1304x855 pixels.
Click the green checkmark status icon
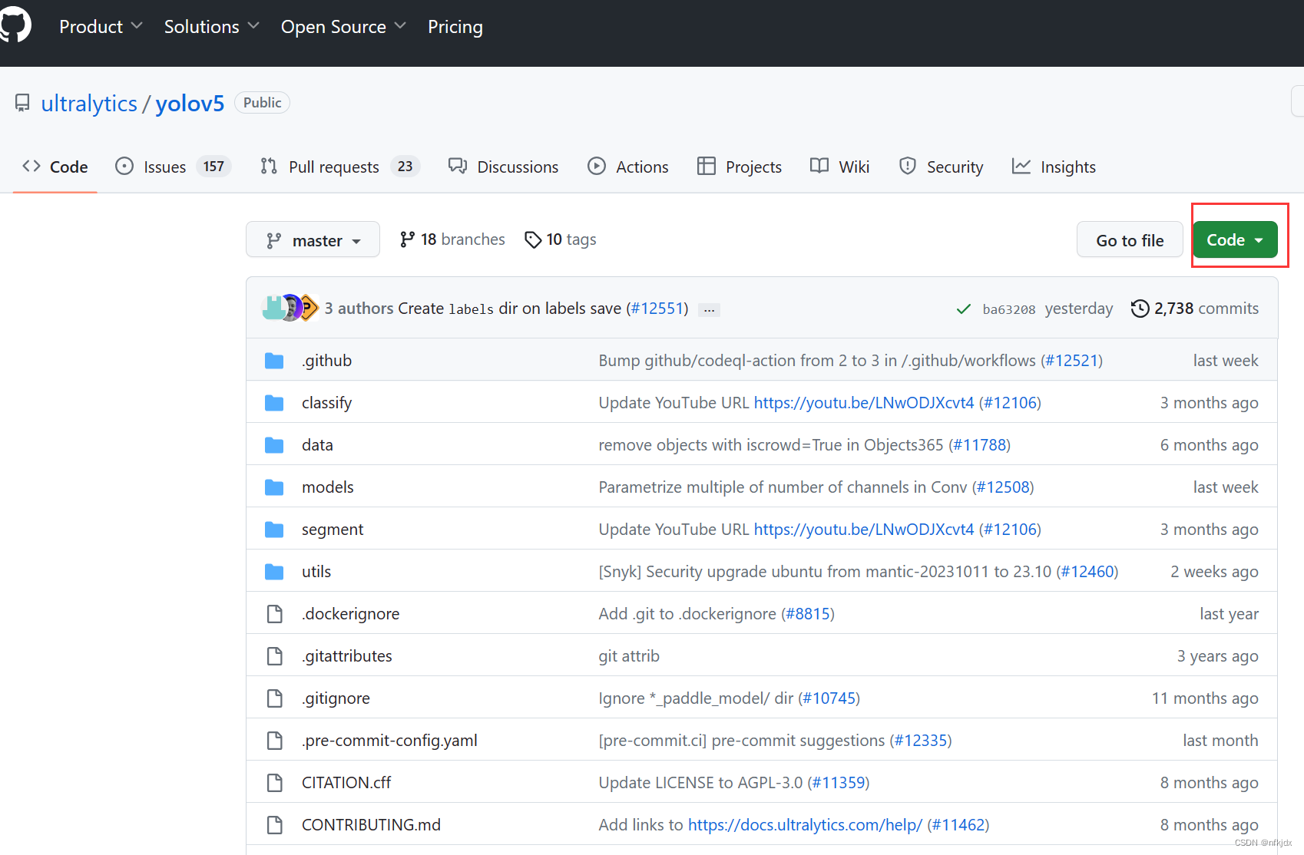(x=963, y=309)
